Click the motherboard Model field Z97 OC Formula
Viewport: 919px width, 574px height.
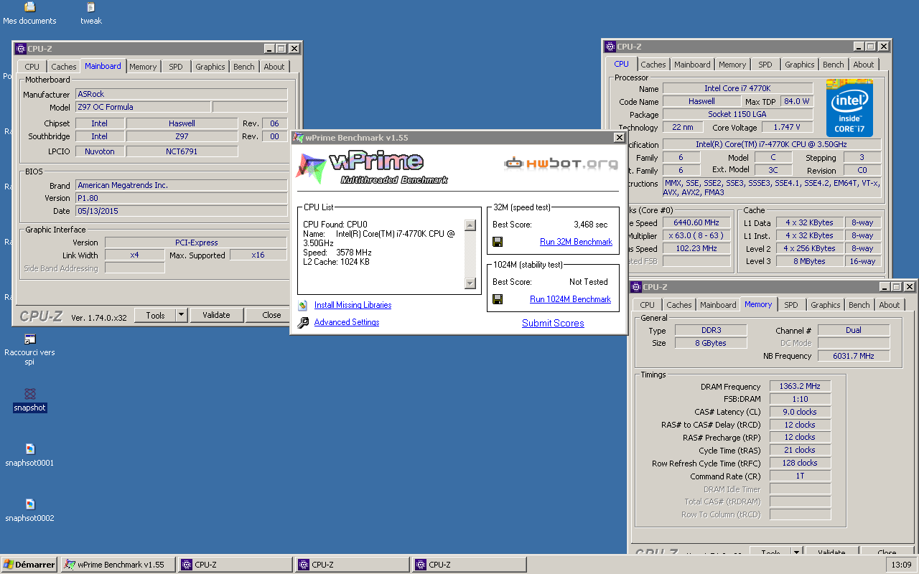(143, 107)
